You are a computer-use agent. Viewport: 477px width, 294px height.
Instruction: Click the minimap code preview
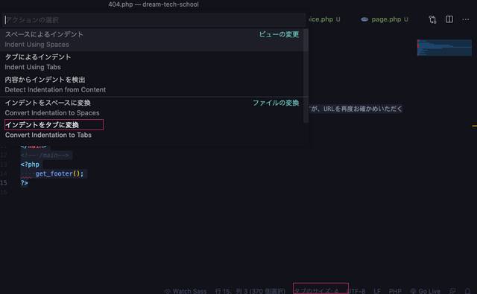tap(444, 48)
